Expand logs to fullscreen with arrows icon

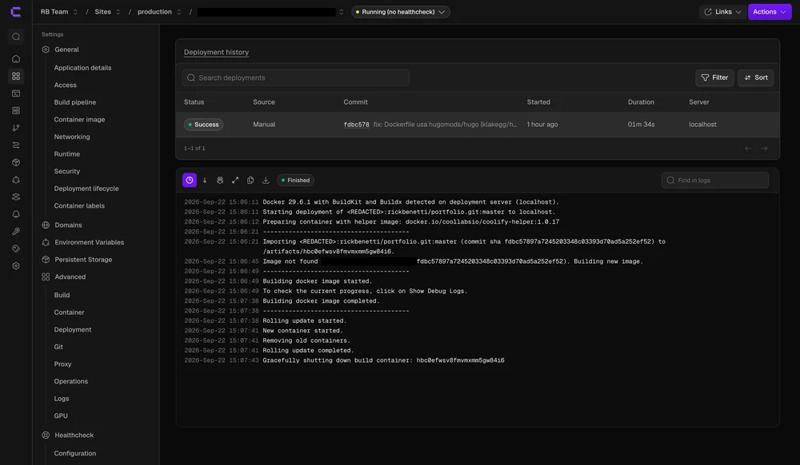tap(235, 181)
